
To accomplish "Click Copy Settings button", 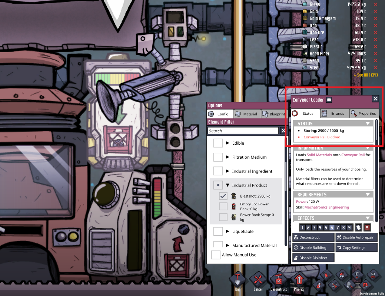I will click(356, 248).
